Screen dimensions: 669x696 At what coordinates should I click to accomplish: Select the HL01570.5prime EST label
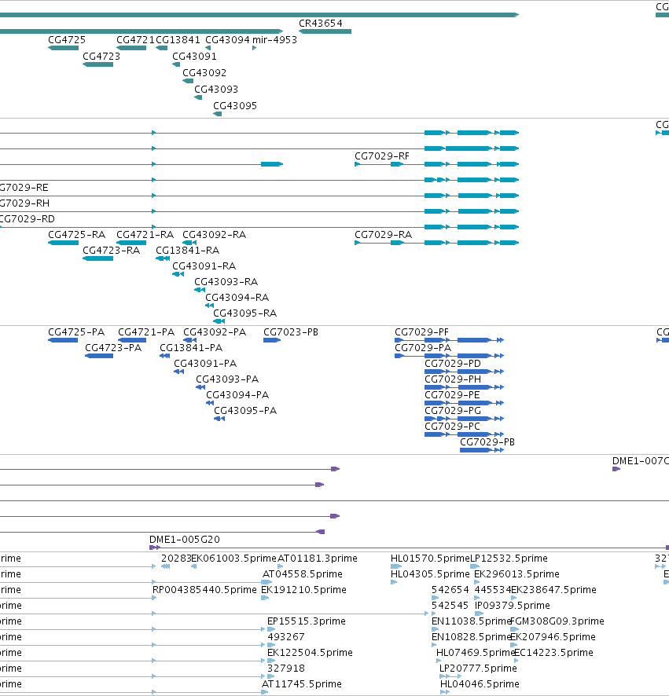click(x=430, y=559)
